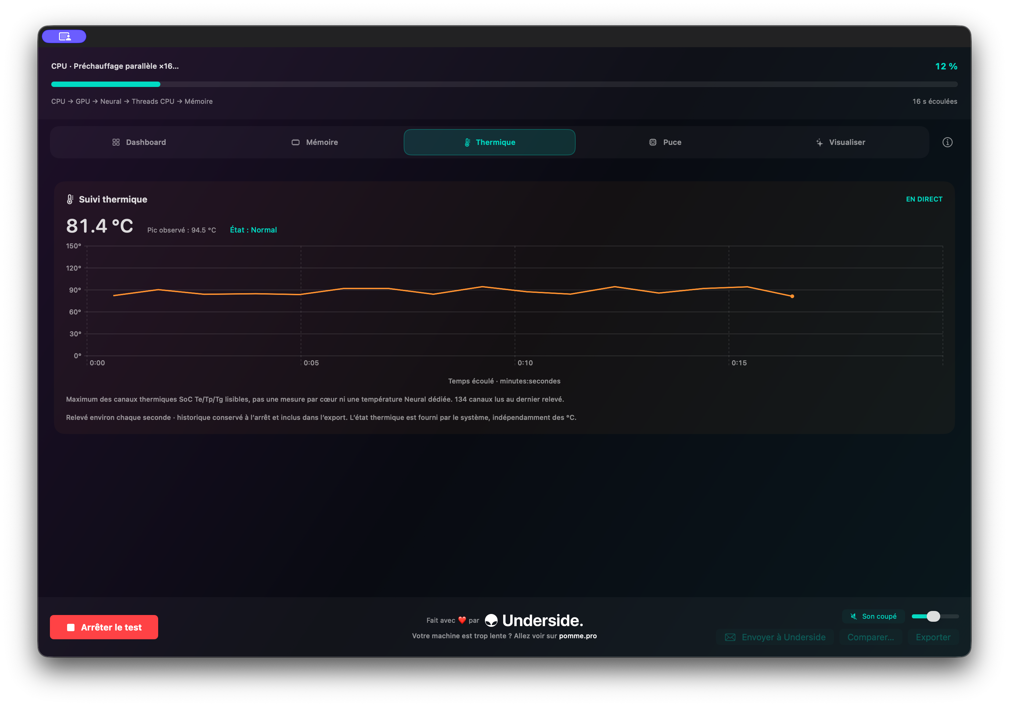The image size is (1009, 707).
Task: Open the pomme.pro link
Action: [x=577, y=636]
